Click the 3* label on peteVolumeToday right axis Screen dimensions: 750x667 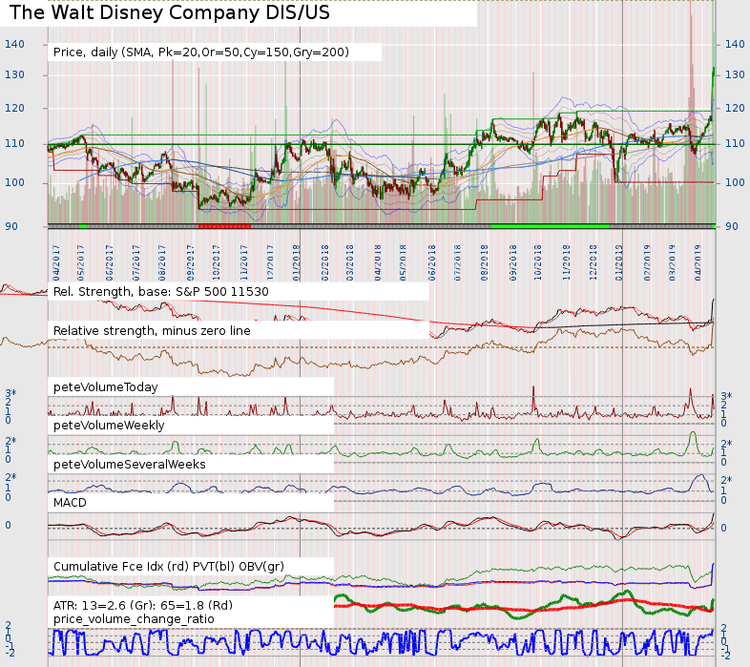coord(726,396)
